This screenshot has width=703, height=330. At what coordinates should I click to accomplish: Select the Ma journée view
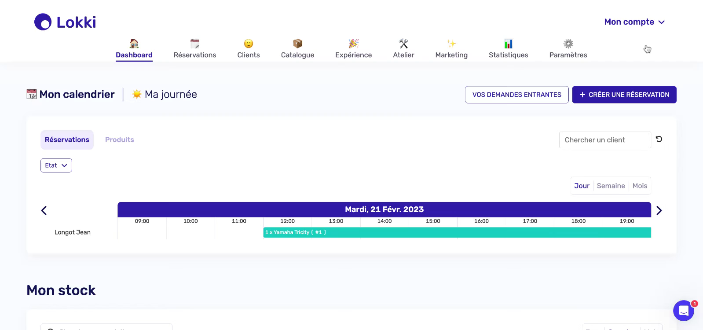pos(171,94)
